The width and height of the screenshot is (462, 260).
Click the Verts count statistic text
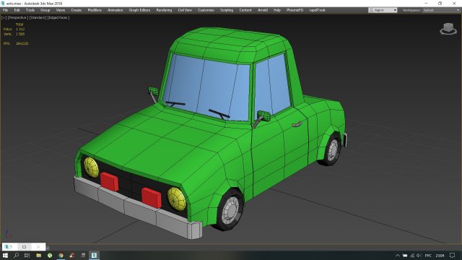(x=14, y=34)
